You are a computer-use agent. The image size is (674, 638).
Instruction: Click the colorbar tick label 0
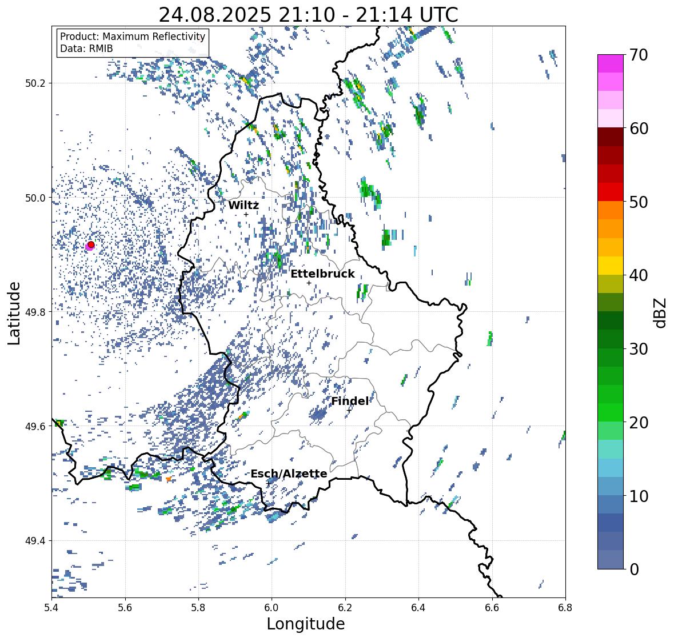634,569
